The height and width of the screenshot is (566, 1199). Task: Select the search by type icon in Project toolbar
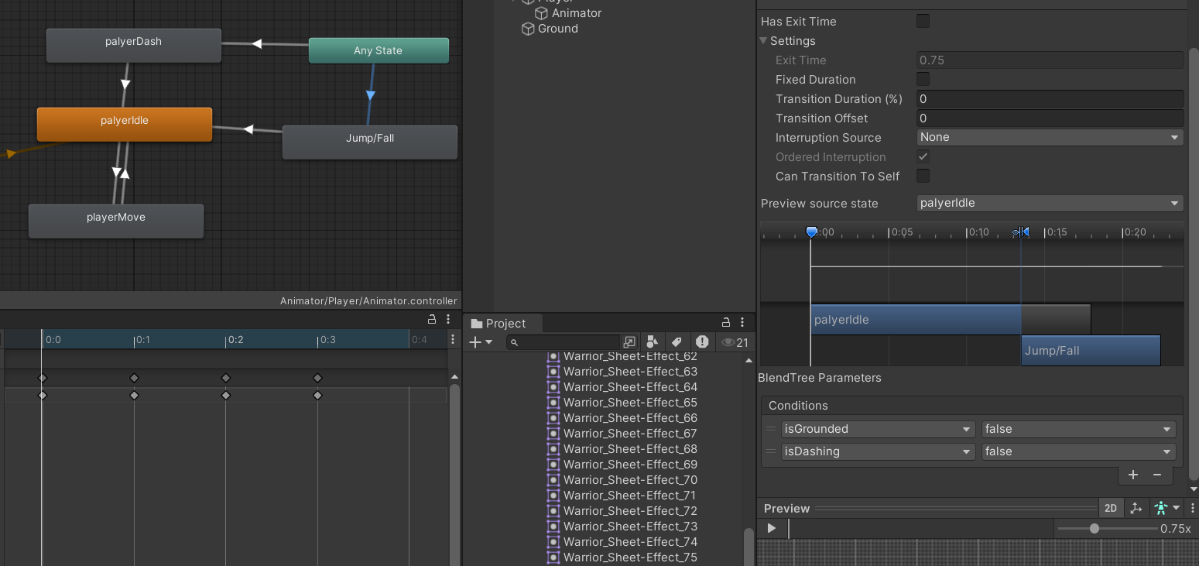[x=654, y=341]
